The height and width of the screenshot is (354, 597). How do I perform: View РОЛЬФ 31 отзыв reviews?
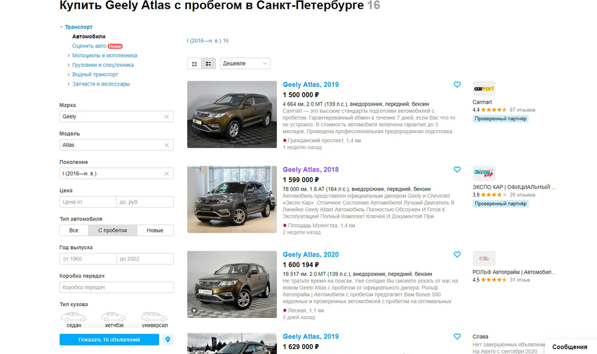point(519,280)
